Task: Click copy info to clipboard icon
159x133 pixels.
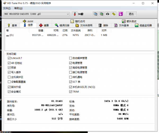Action: click(95, 14)
